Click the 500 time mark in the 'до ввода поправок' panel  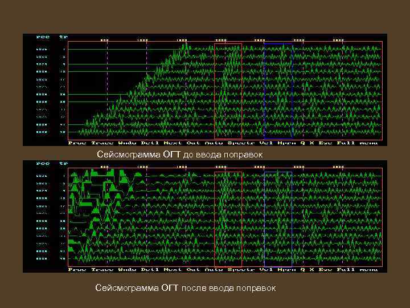[104, 40]
